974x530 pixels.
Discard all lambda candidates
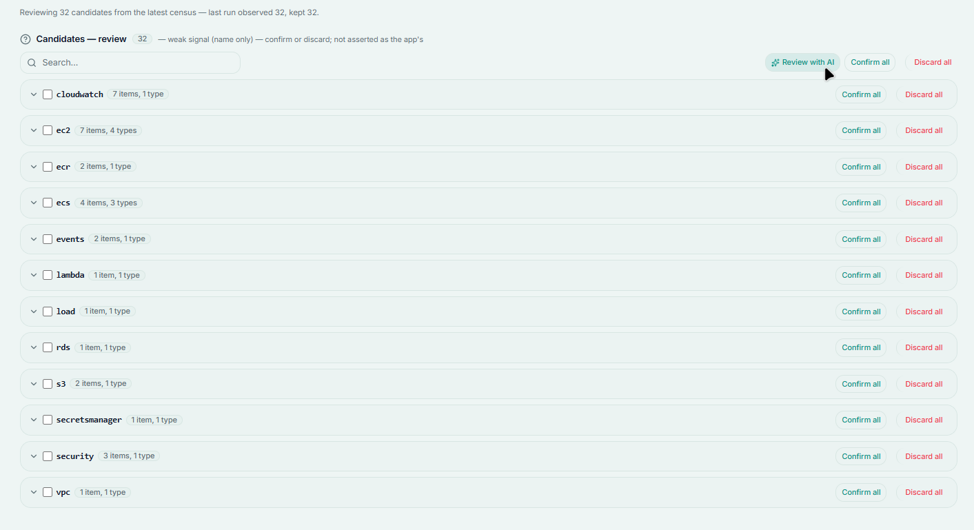click(x=924, y=275)
